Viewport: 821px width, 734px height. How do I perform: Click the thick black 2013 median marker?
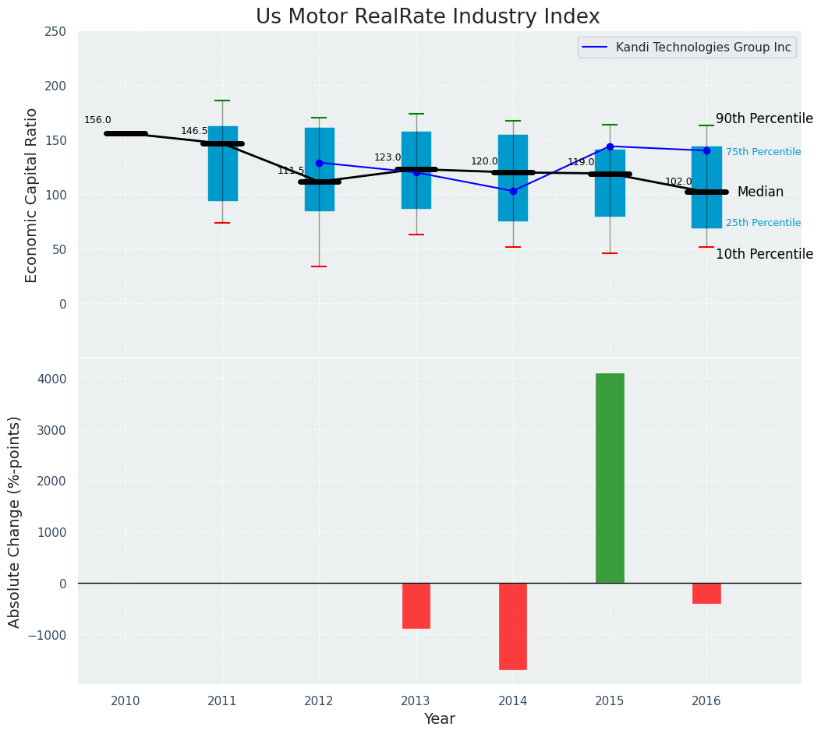[x=416, y=169]
